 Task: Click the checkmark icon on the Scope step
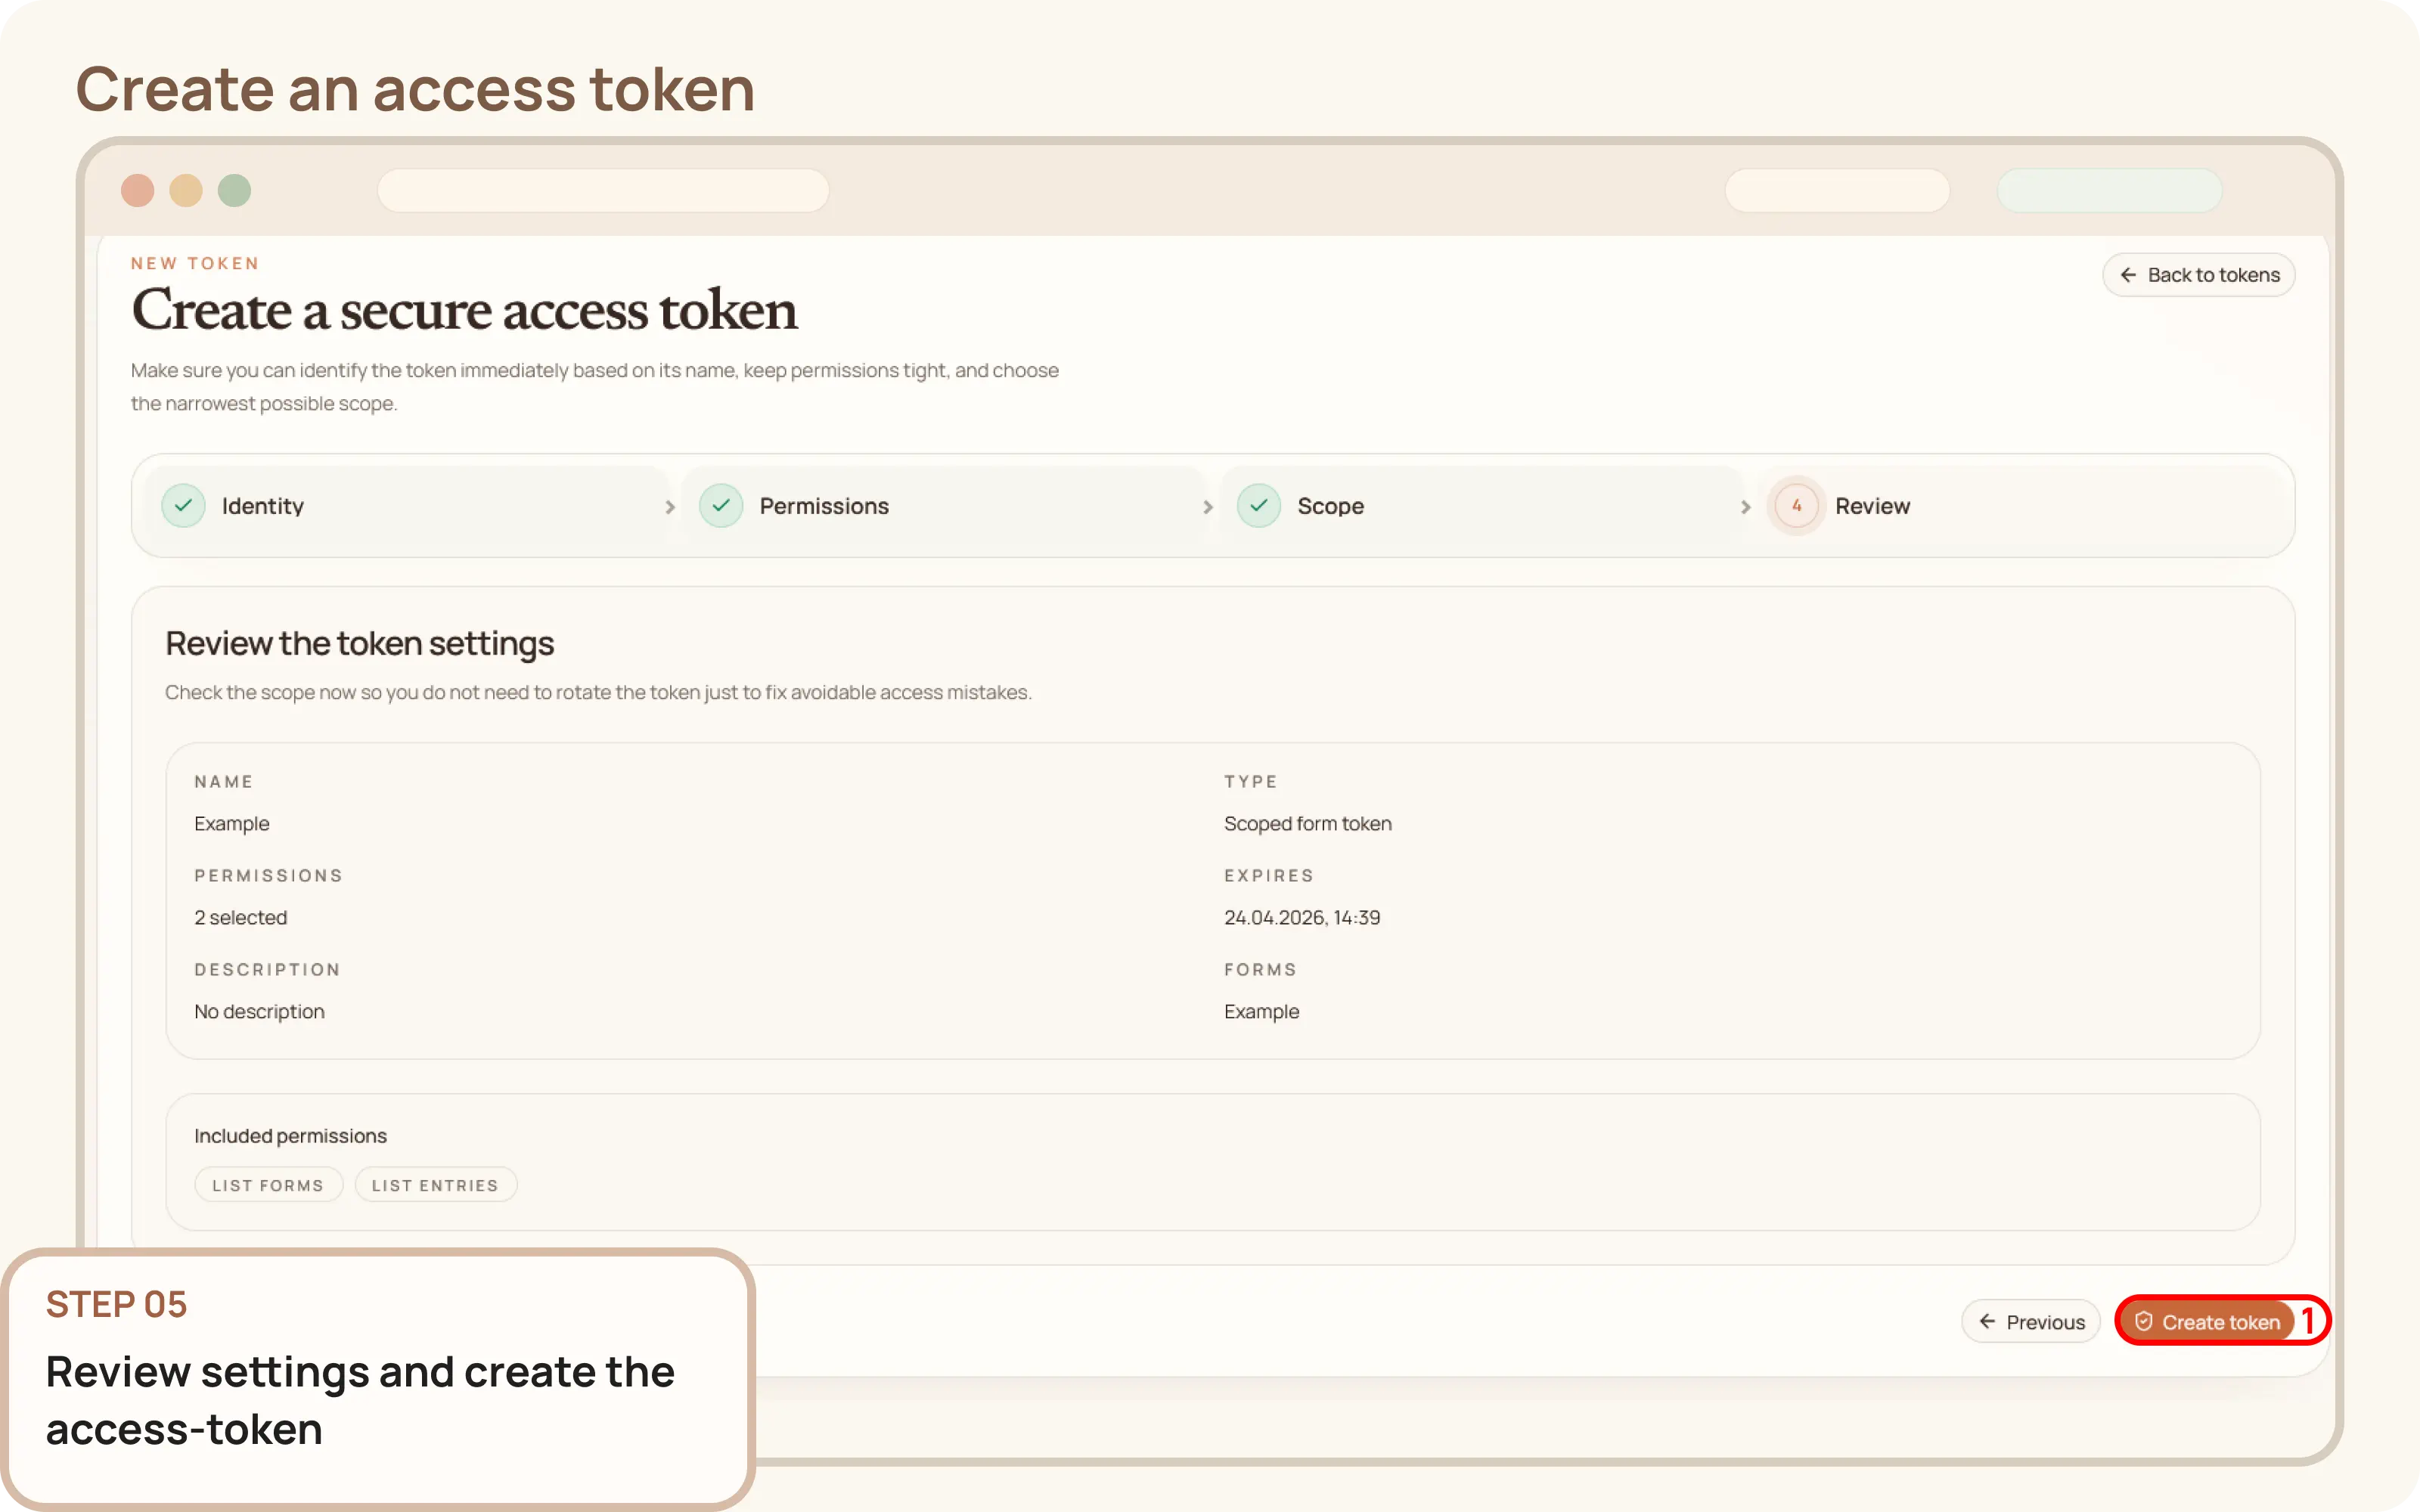pos(1259,506)
